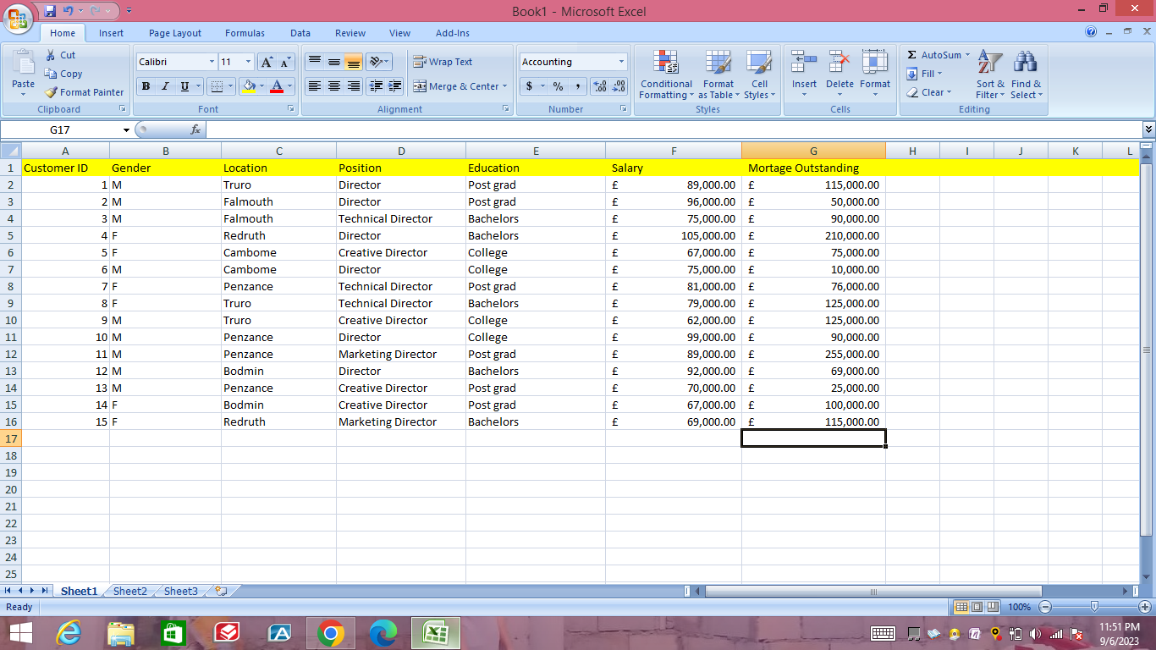This screenshot has width=1156, height=650.
Task: Click Find & Select
Action: point(1027,74)
